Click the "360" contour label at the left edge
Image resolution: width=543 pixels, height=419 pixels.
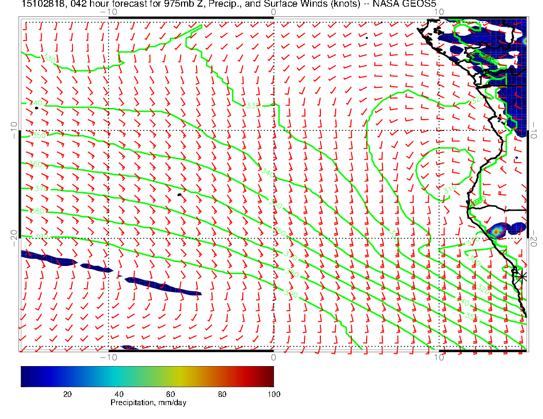pyautogui.click(x=35, y=164)
